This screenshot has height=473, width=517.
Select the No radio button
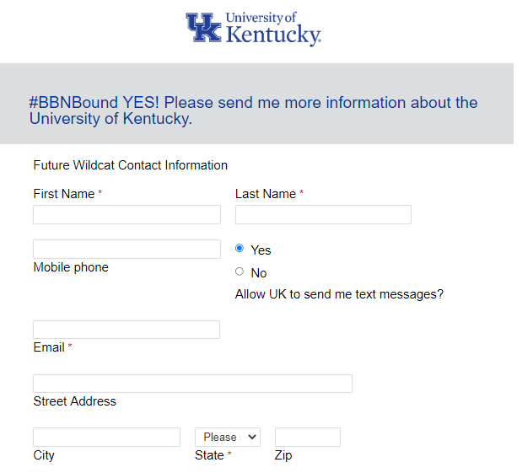(240, 271)
